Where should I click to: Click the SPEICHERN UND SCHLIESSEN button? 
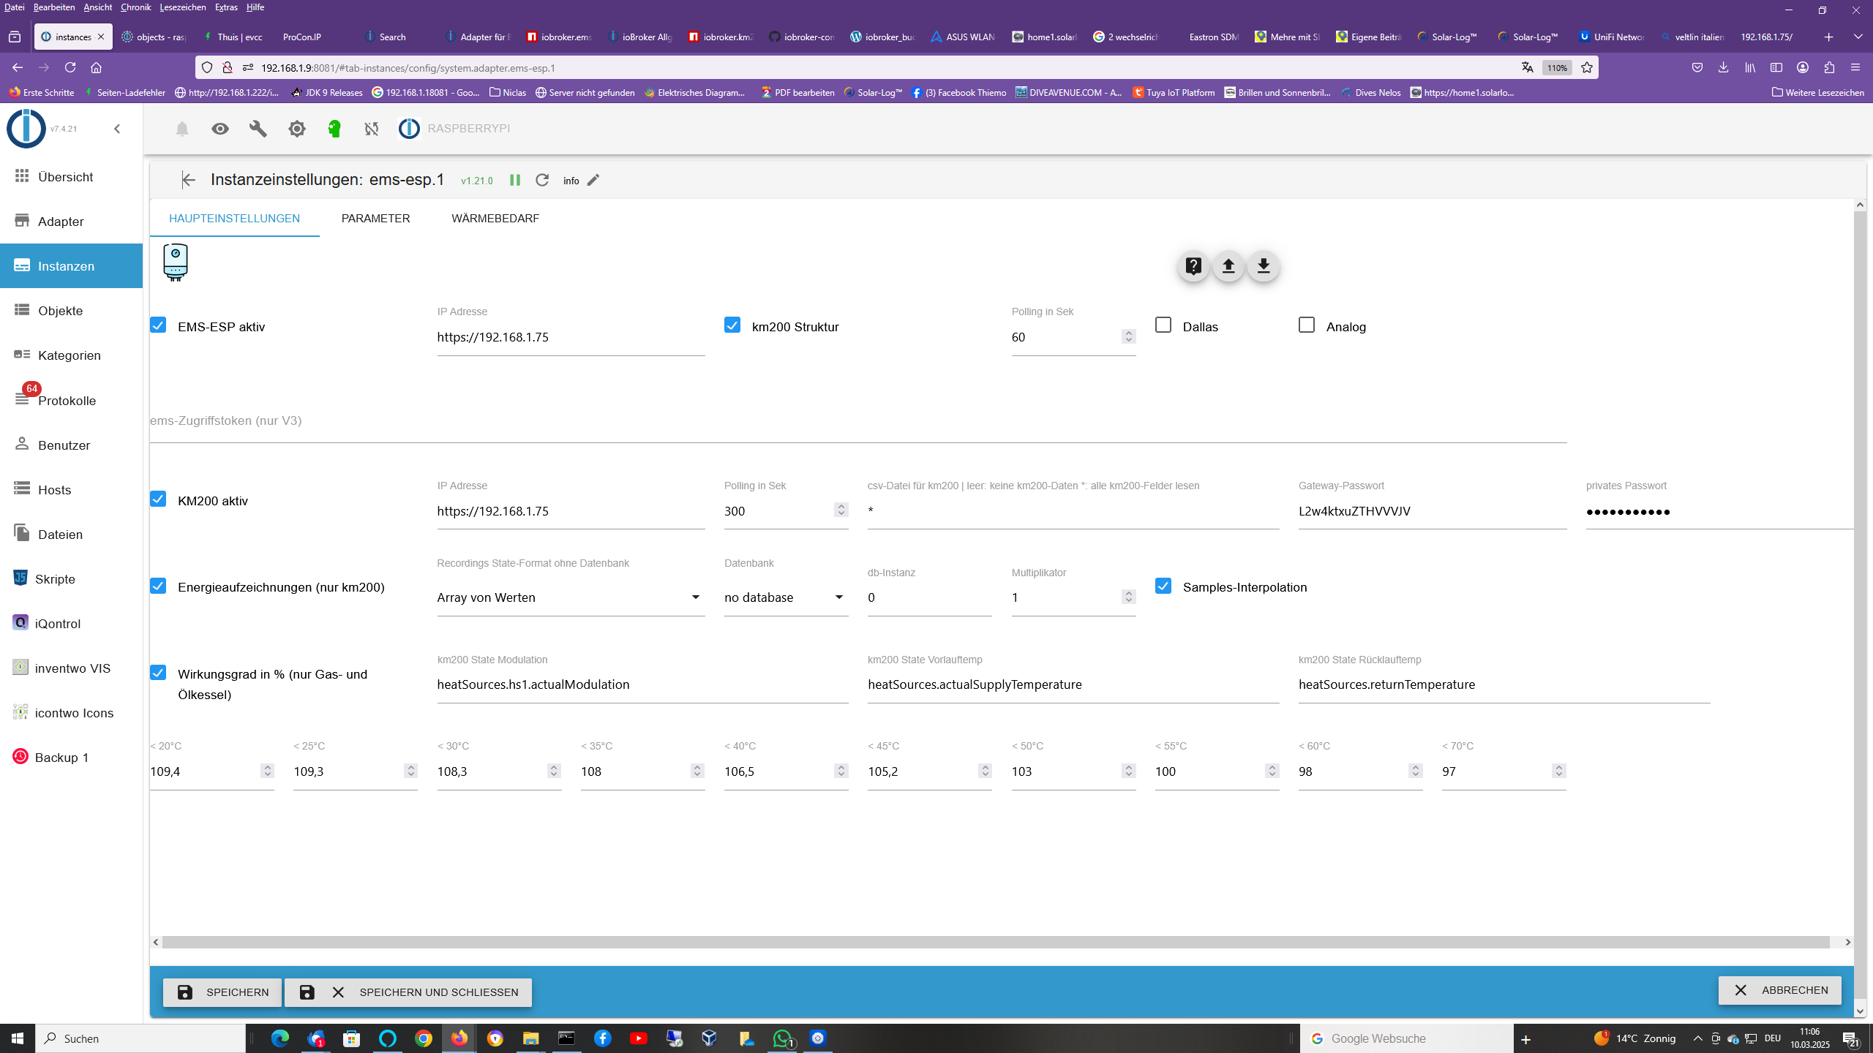pos(408,992)
